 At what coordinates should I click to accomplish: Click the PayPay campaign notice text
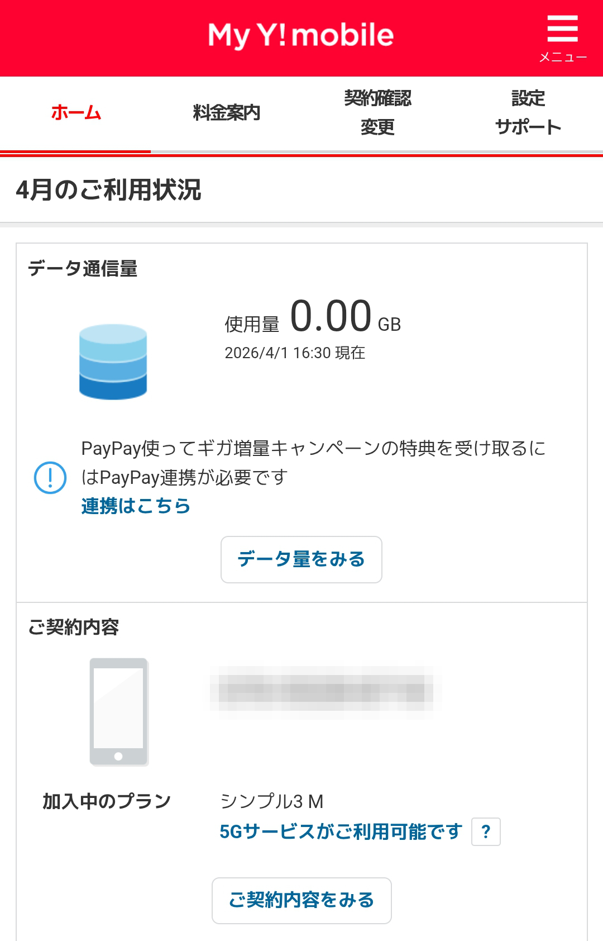tap(313, 462)
